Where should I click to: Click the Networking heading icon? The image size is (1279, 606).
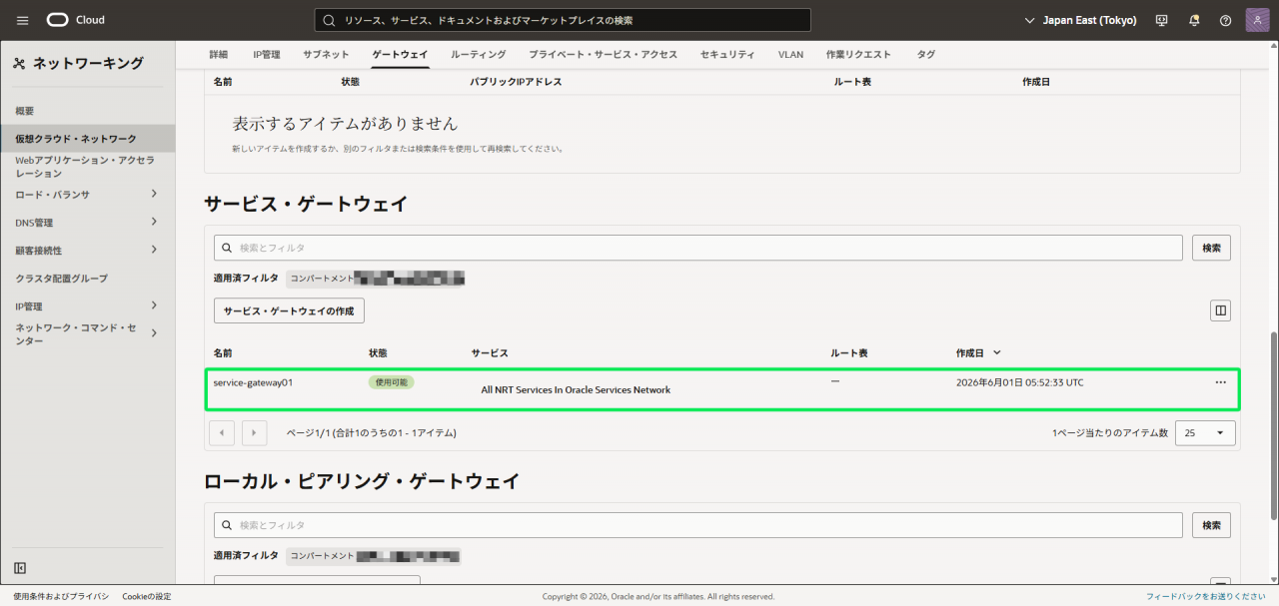19,64
